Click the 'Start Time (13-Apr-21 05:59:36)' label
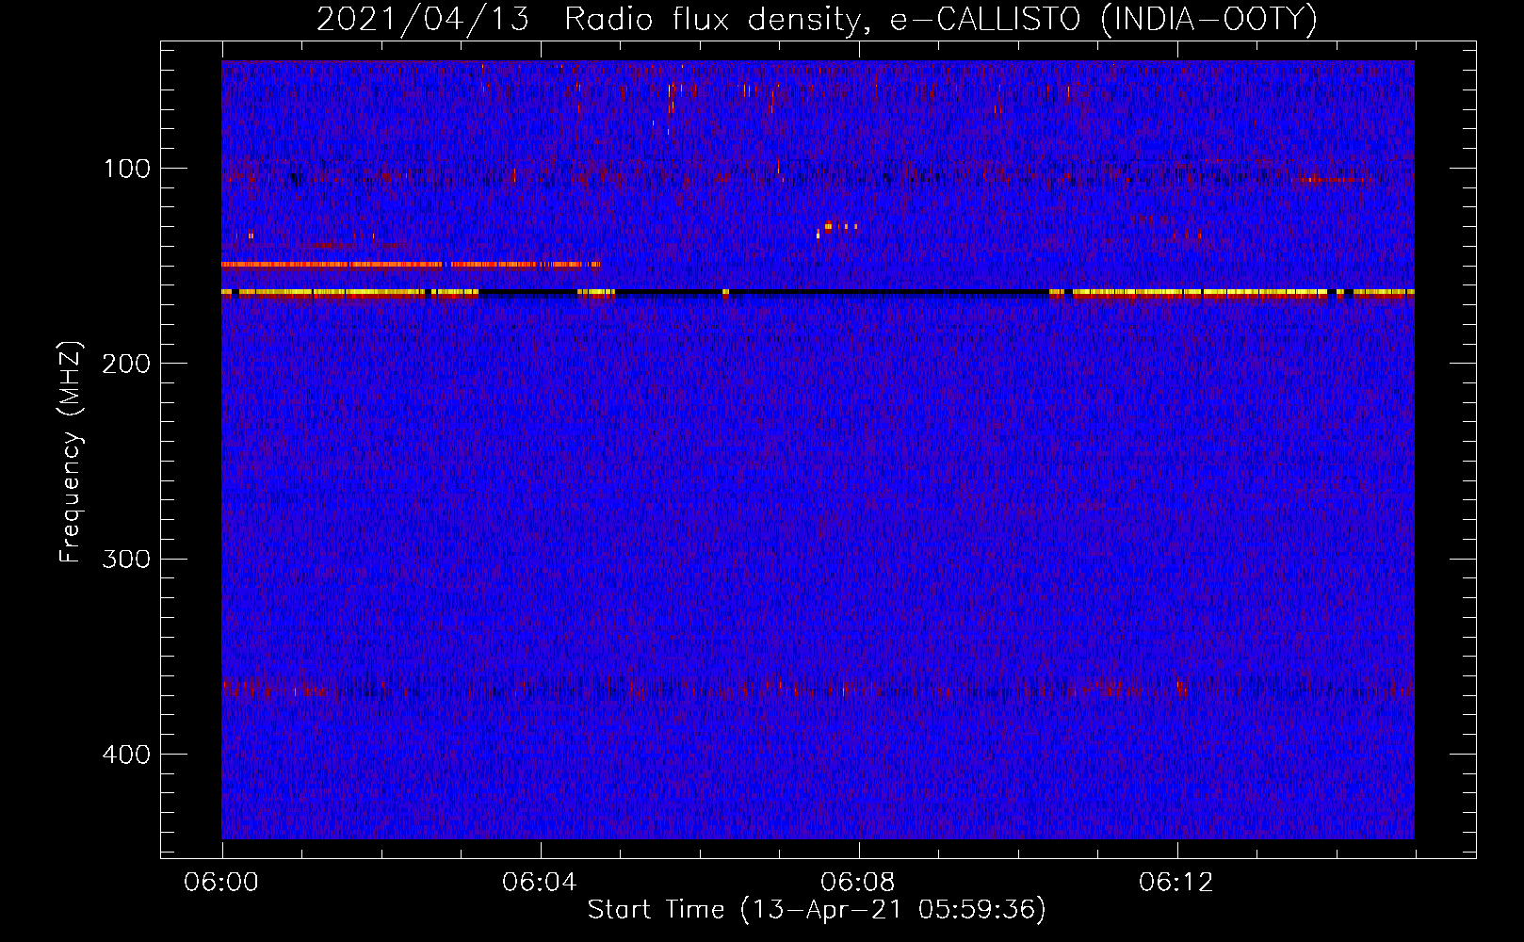 (817, 910)
